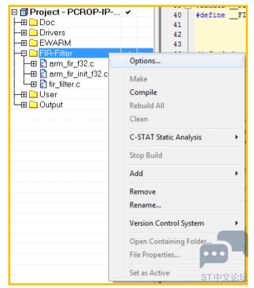The height and width of the screenshot is (288, 254).
Task: Select the EWARM tree label
Action: click(55, 43)
